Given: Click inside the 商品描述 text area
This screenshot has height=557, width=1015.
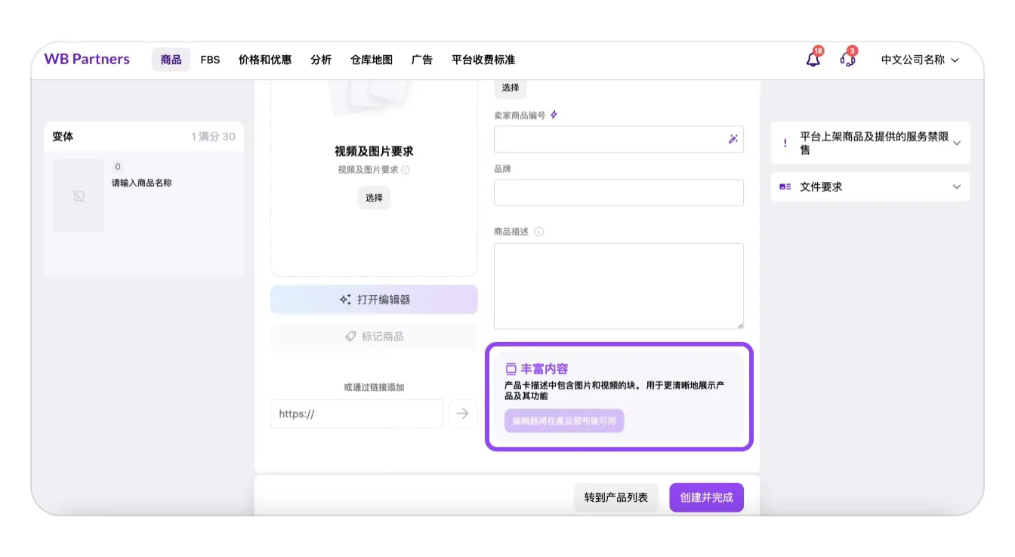Looking at the screenshot, I should pyautogui.click(x=618, y=285).
